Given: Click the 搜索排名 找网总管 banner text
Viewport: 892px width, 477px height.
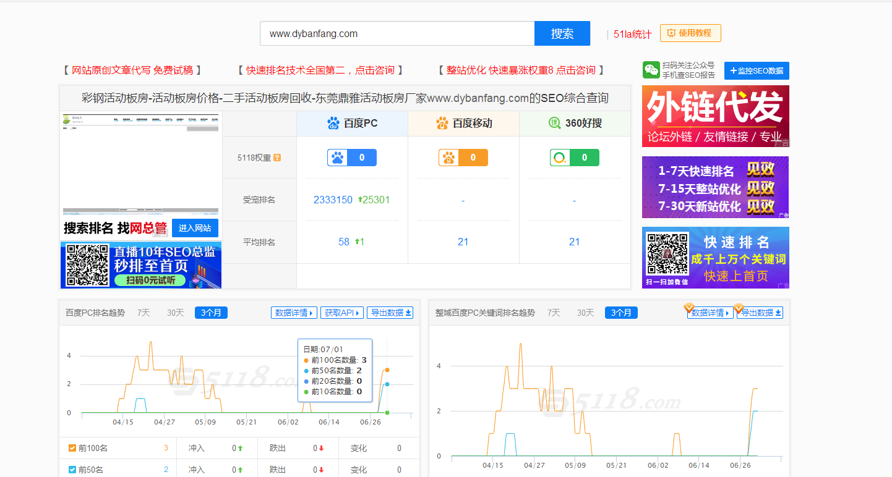Looking at the screenshot, I should pos(115,228).
